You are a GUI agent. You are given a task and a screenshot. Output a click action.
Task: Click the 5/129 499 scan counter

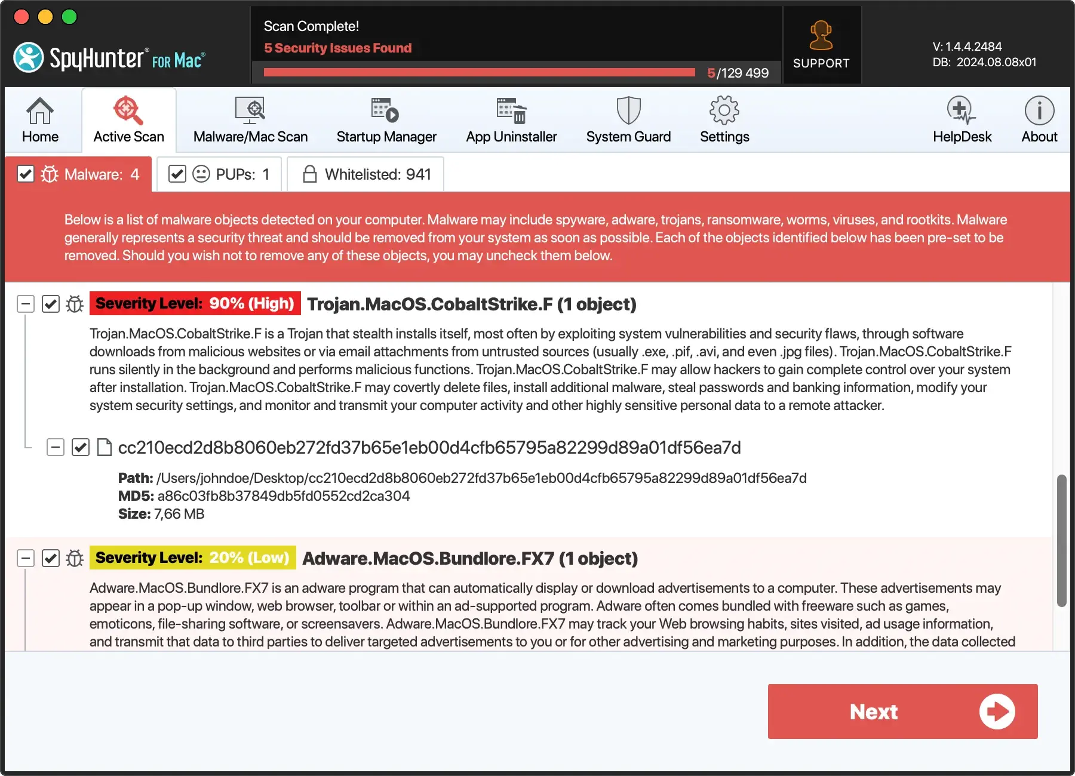click(x=738, y=73)
